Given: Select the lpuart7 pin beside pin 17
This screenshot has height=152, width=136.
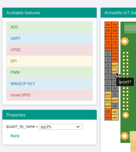Looking at the screenshot, I should (115, 71).
